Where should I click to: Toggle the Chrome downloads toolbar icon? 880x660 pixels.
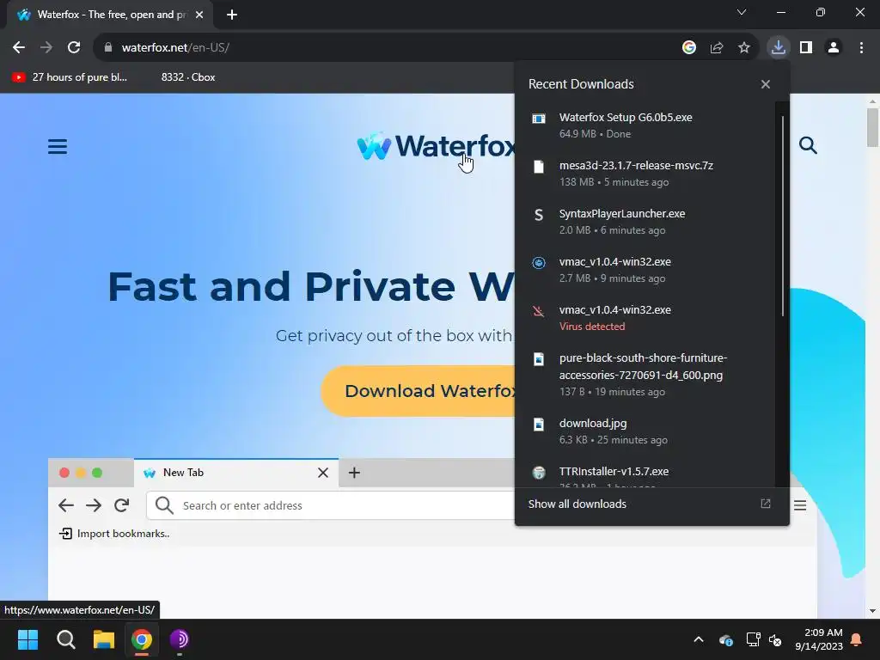point(779,48)
